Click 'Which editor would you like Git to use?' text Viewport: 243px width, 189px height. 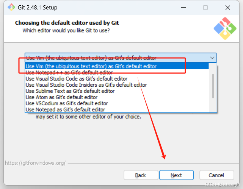pyautogui.click(x=66, y=30)
